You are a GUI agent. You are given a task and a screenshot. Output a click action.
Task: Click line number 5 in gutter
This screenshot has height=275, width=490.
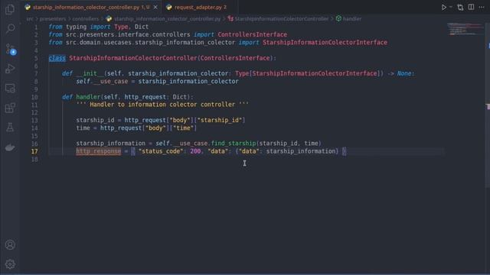pos(36,58)
